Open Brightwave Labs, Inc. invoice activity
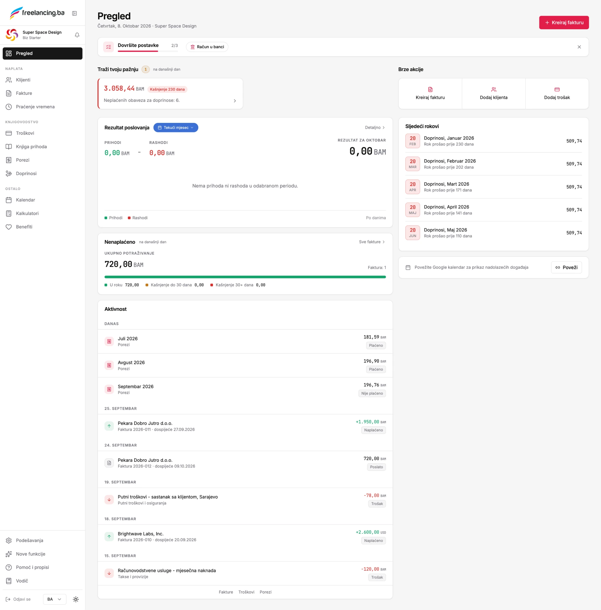 pos(245,536)
